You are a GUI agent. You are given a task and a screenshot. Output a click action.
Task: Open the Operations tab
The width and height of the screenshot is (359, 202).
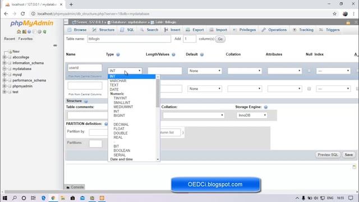click(274, 30)
